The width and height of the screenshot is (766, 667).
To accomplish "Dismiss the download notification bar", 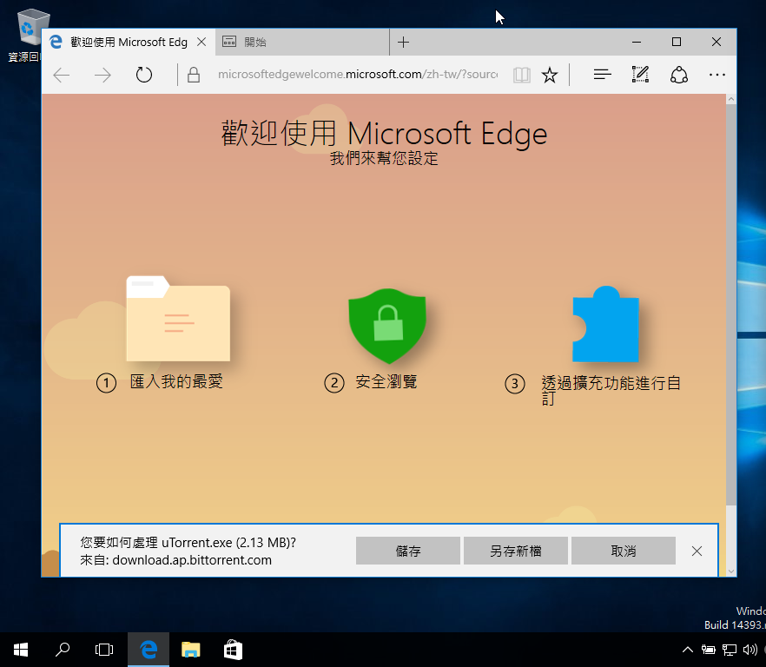I will (x=697, y=551).
